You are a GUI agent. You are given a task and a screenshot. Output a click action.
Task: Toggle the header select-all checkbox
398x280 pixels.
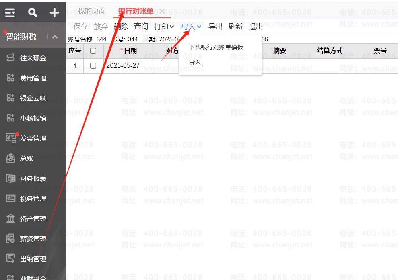[x=93, y=51]
